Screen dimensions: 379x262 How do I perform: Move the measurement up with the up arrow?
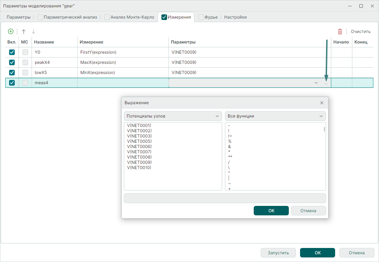pos(24,32)
